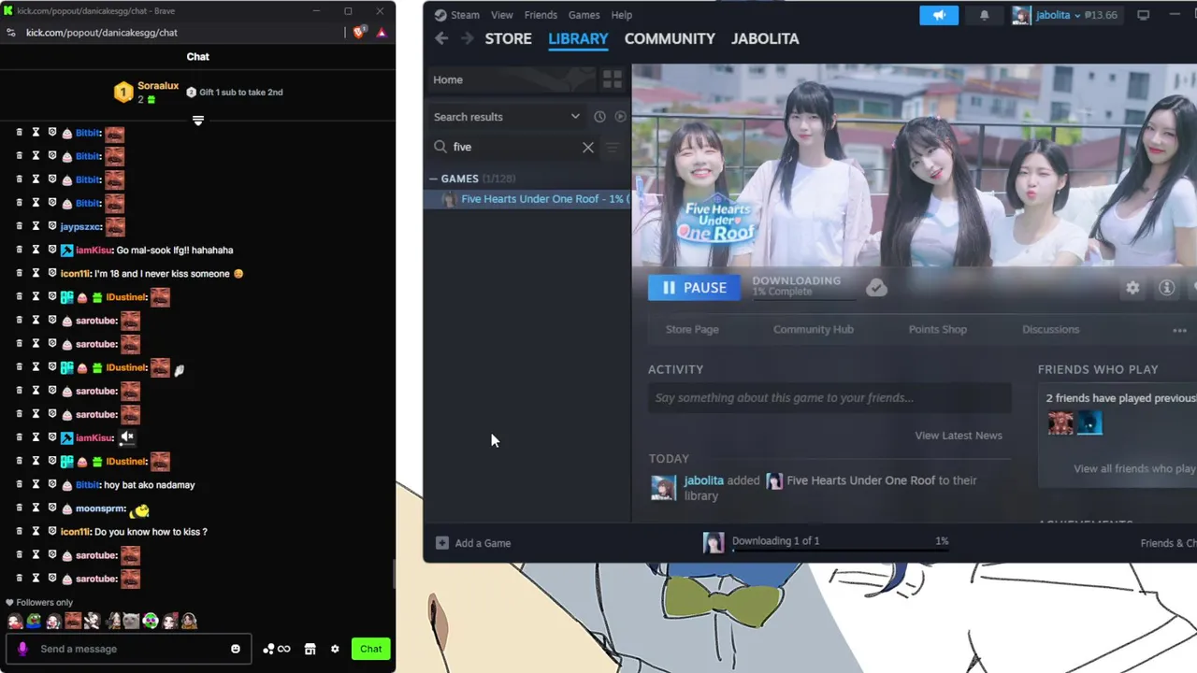Open advanced filter options icon

(x=613, y=147)
